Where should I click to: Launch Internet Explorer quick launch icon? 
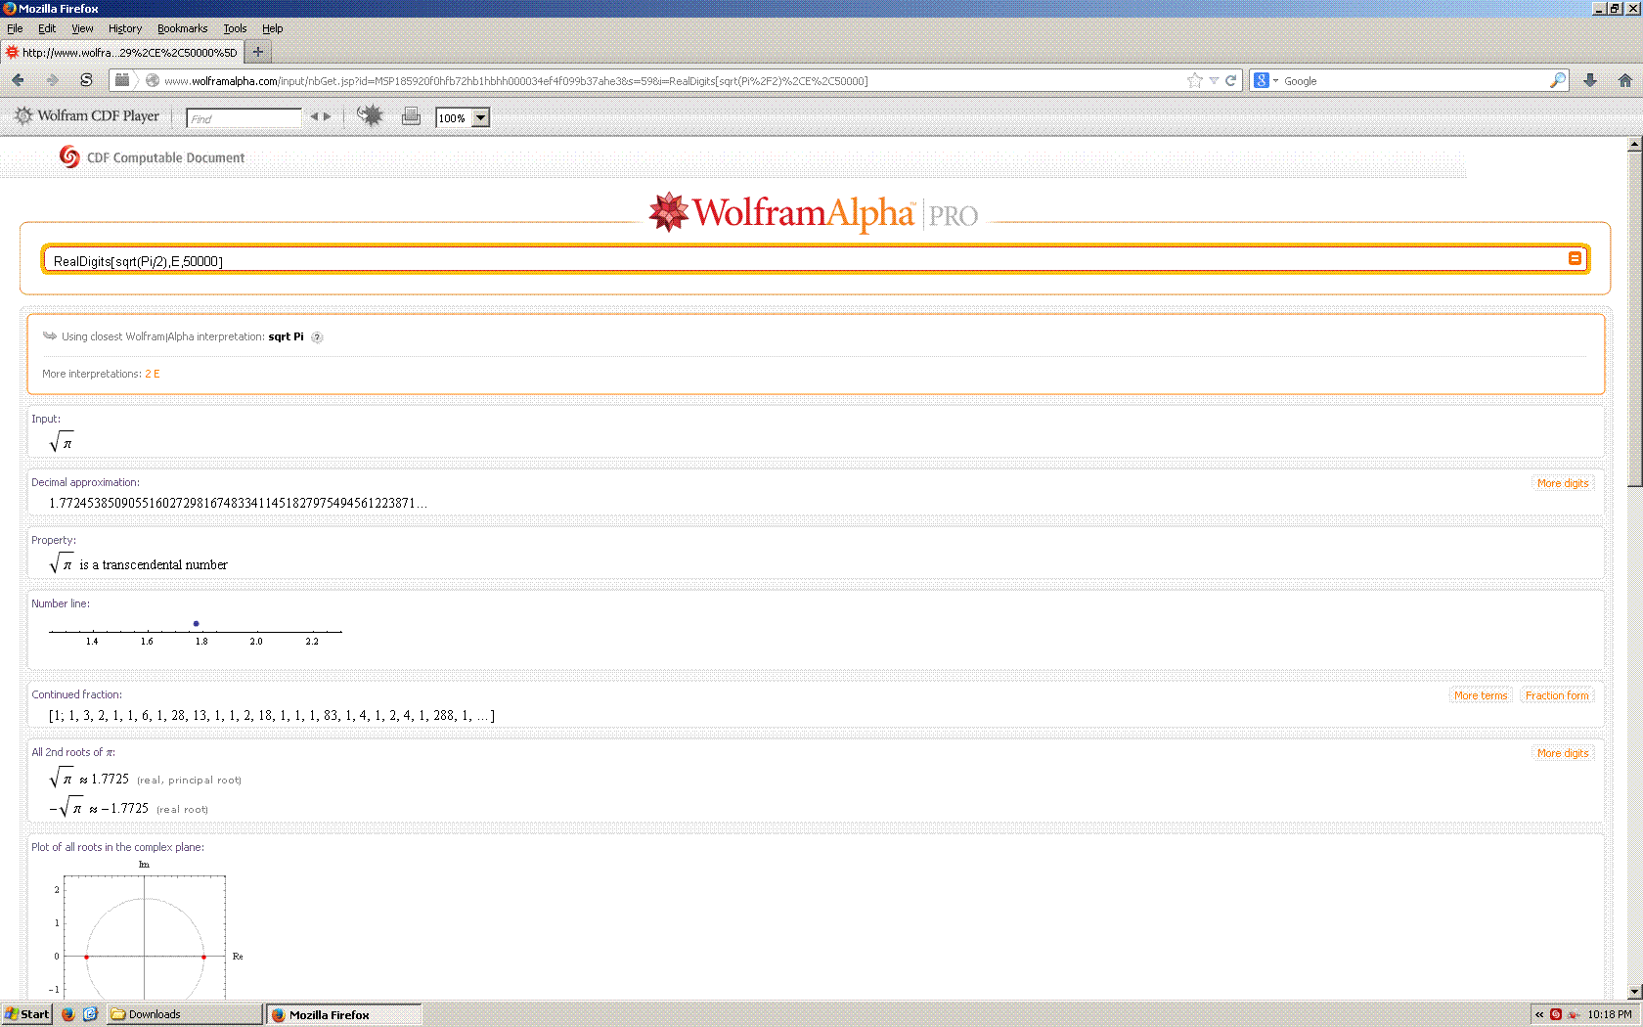(x=90, y=1014)
